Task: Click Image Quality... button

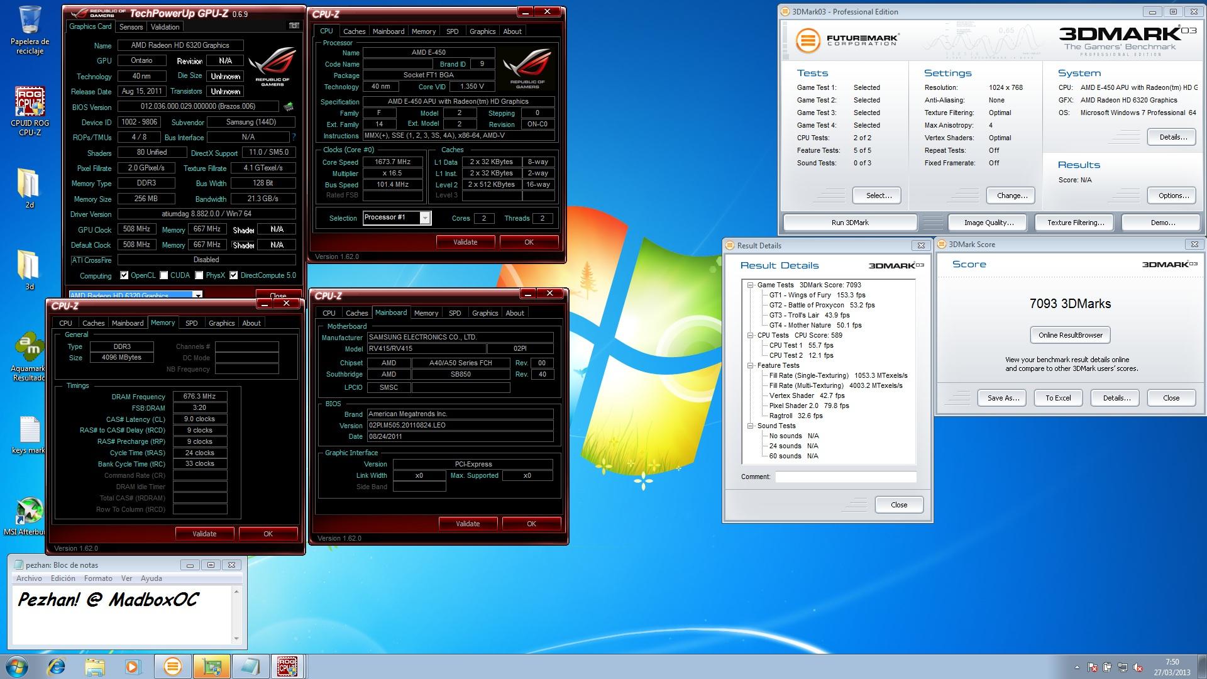Action: (989, 223)
